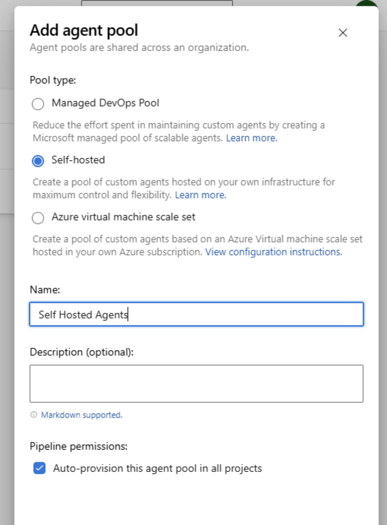Viewport: 387px width, 525px height.
Task: Select the Azure virtual machine scale set option
Action: (x=38, y=218)
